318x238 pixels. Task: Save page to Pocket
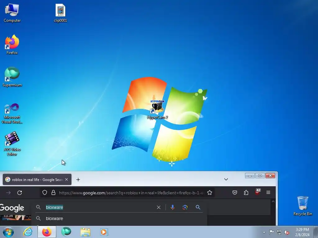235,192
